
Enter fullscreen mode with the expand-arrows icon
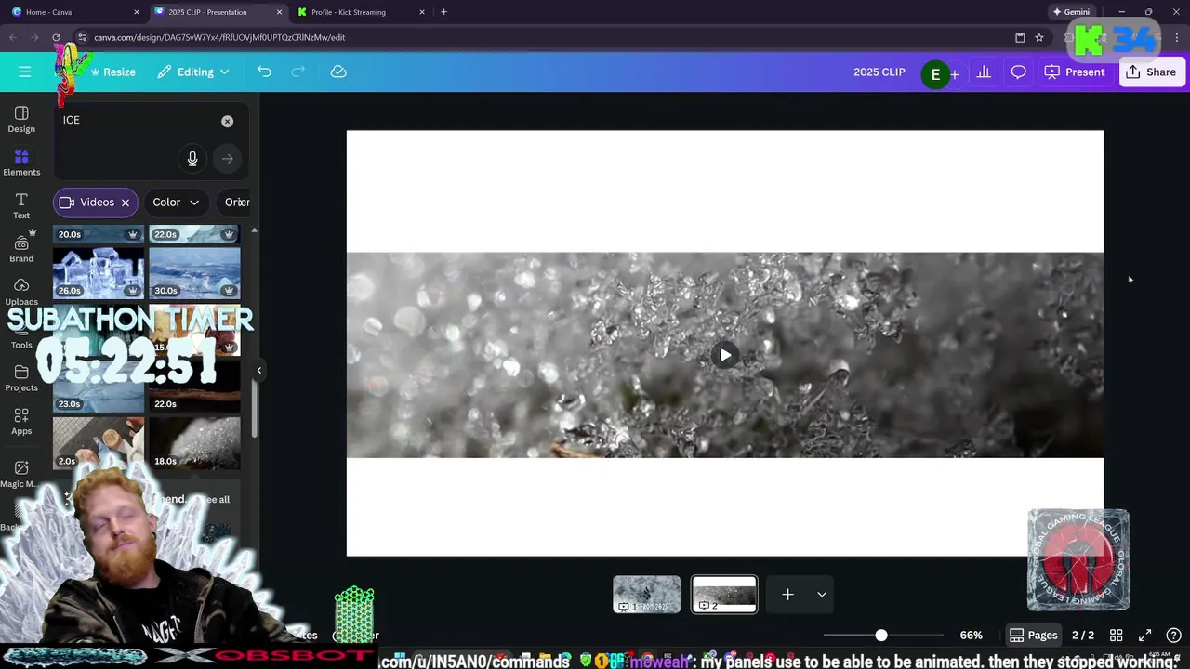(1145, 636)
